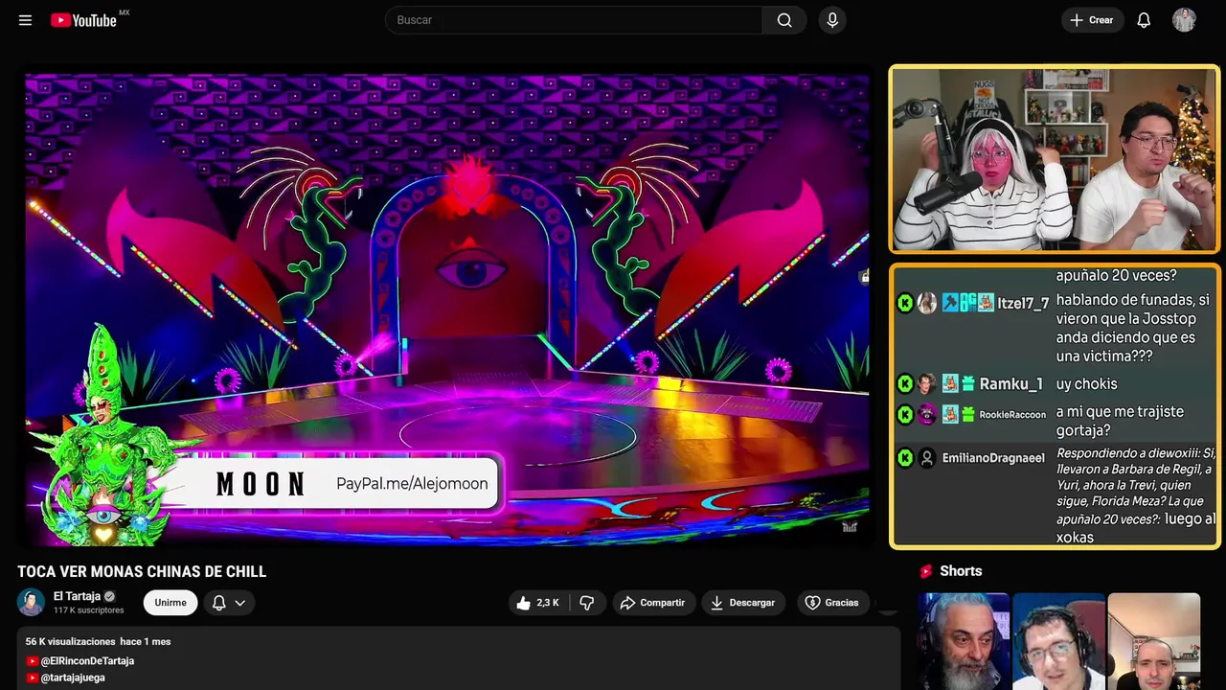Click the 117 K suscriptores count
The height and width of the screenshot is (690, 1226).
(x=88, y=610)
